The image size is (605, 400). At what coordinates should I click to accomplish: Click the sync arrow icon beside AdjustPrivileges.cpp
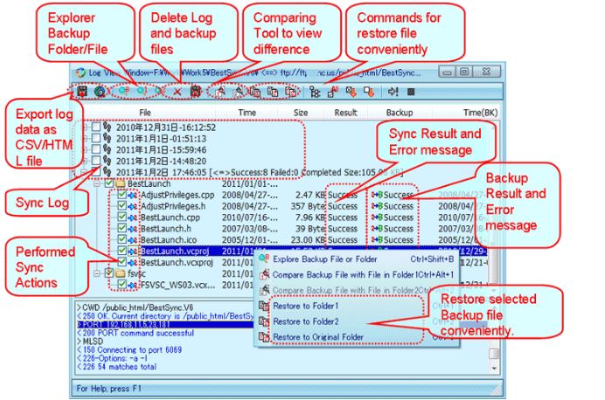(x=133, y=195)
